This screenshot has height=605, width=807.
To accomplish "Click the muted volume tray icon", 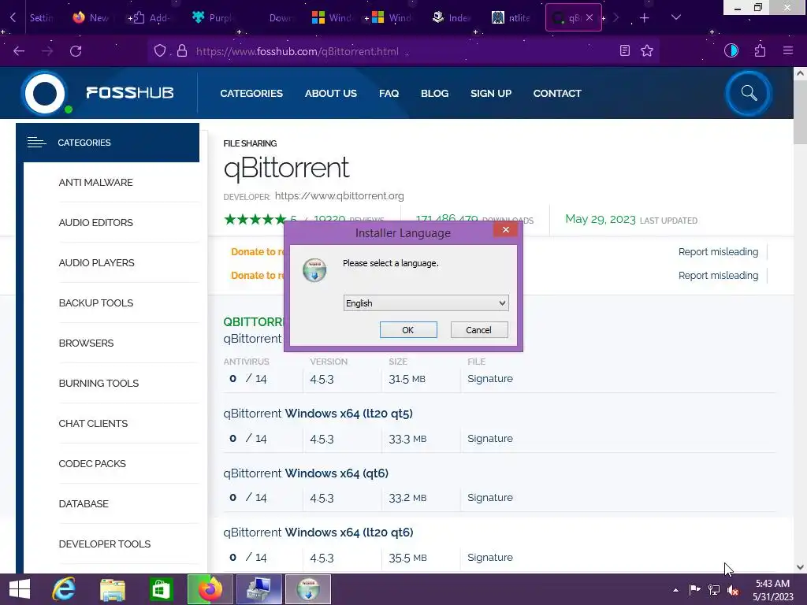I will [x=733, y=590].
